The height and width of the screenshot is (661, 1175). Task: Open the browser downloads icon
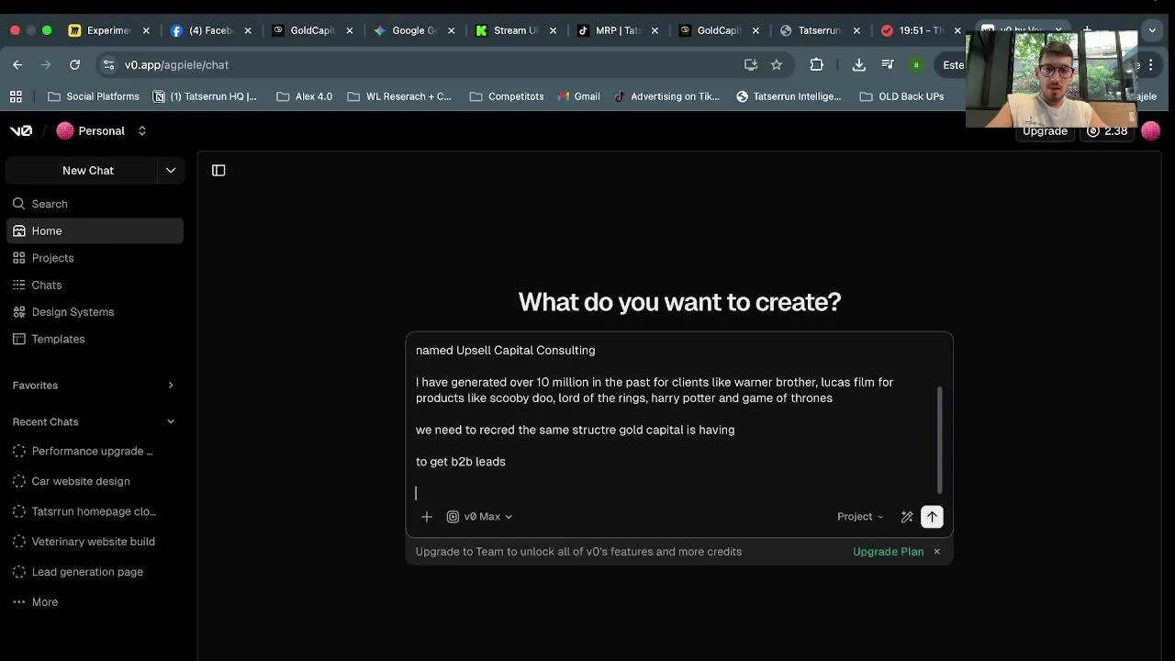[x=859, y=64]
